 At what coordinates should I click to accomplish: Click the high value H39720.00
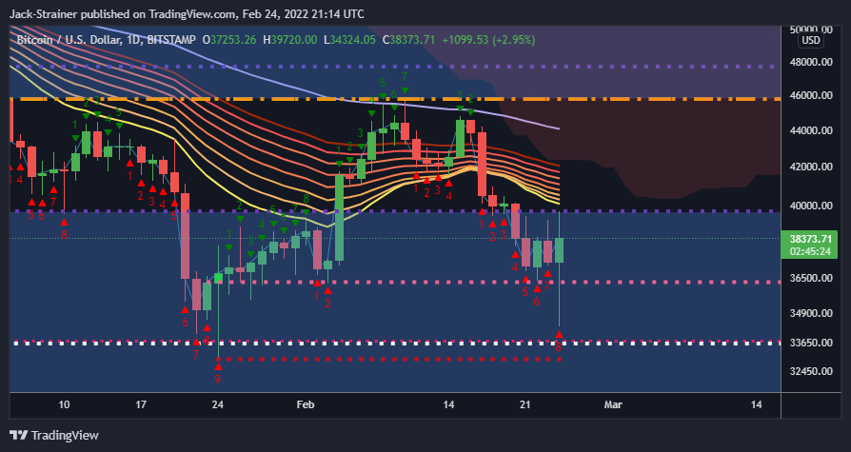coord(289,40)
